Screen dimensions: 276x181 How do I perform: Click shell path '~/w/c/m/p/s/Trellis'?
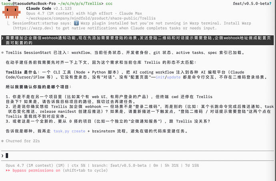pos(79,4)
